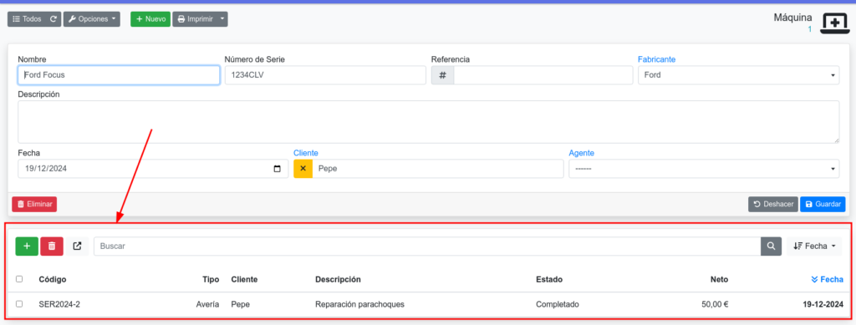This screenshot has height=325, width=856.
Task: Click the Máquina laptop icon
Action: tap(835, 23)
